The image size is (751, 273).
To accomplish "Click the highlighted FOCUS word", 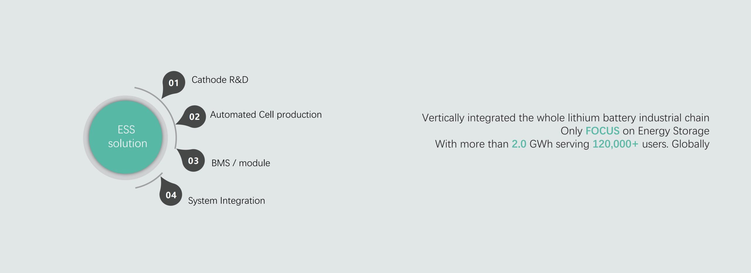I will (602, 131).
